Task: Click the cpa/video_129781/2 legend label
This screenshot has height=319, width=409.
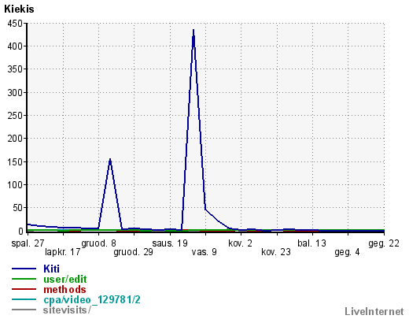Action: click(x=92, y=299)
